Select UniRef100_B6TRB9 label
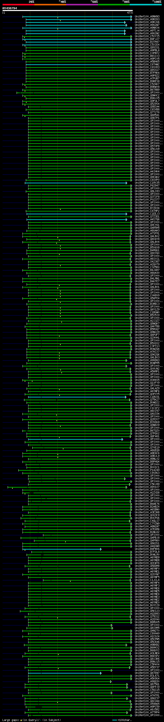This screenshot has width=164, height=722. click(x=147, y=90)
